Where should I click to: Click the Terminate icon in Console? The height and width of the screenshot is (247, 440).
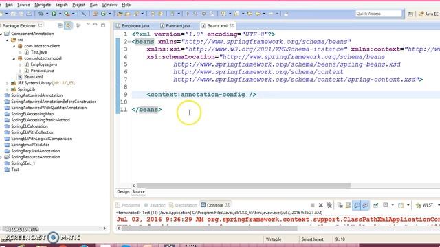(312, 205)
